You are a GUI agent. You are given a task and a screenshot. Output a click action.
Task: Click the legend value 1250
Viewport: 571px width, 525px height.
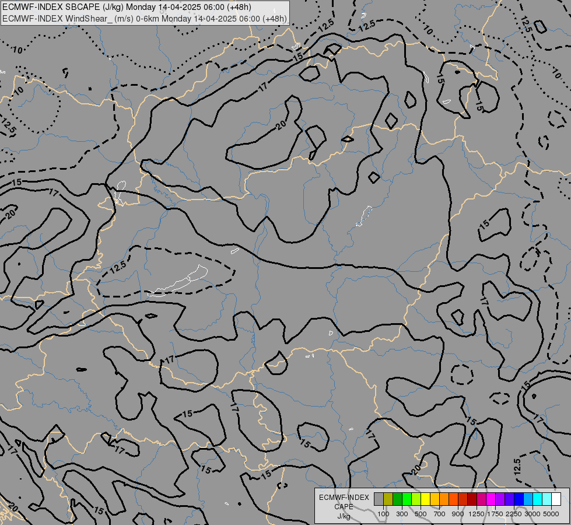click(477, 514)
